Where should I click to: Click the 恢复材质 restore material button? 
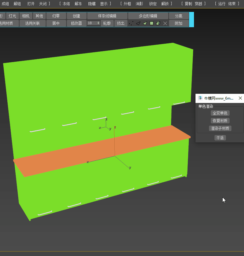[220, 120]
